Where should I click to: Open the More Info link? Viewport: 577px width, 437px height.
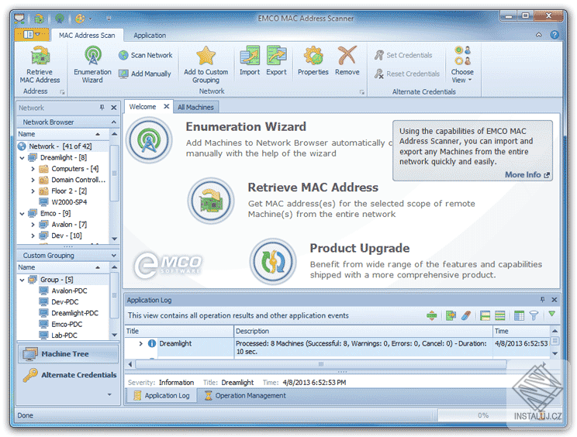click(x=527, y=174)
